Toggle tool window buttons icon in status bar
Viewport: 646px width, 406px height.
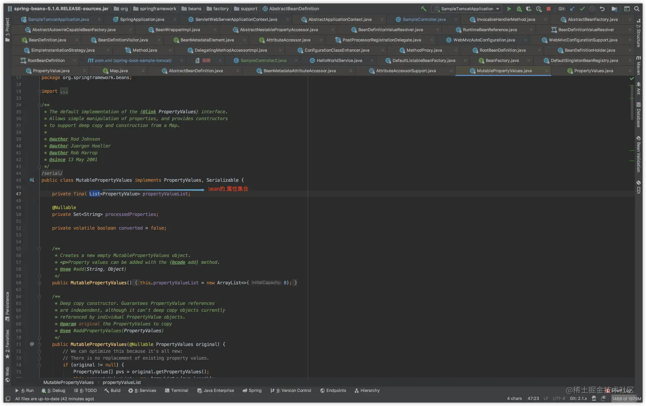tap(8, 399)
